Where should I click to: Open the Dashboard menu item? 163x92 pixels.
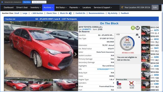point(8,7)
